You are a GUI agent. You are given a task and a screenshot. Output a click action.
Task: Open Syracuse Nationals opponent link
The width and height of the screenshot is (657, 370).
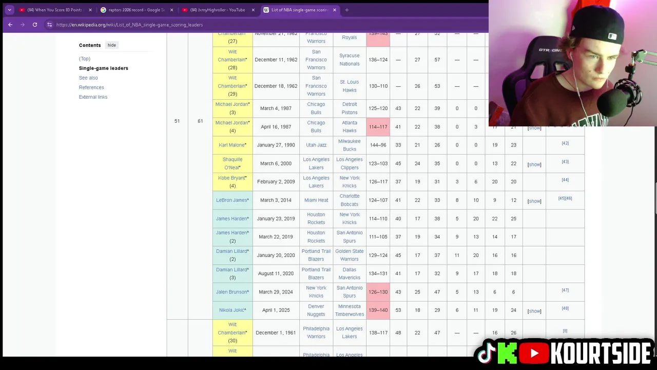pos(350,60)
